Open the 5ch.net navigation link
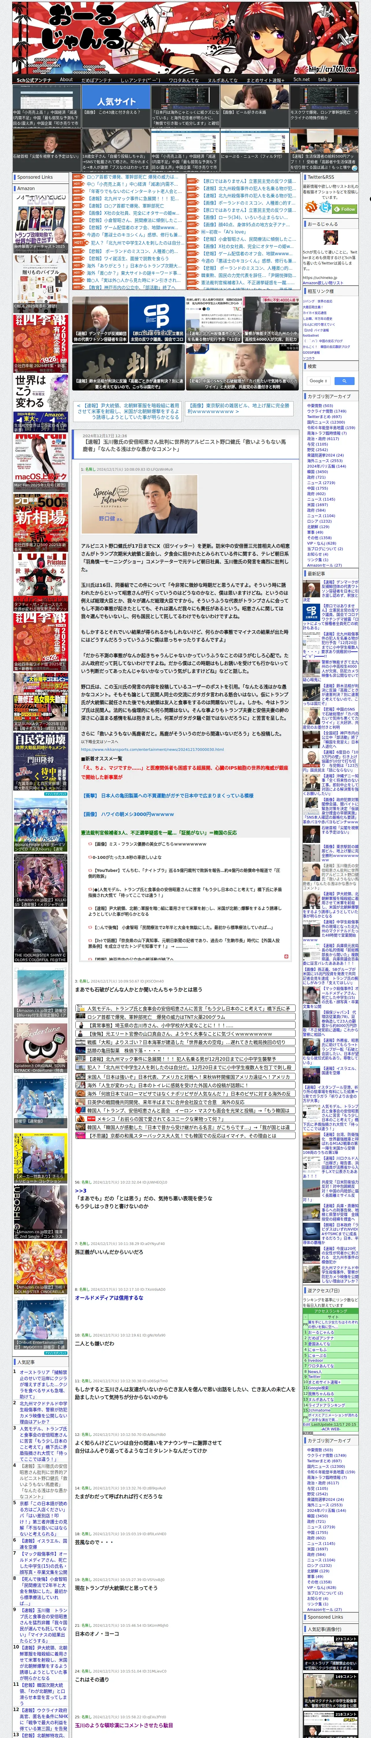Screen dimensions: 371x1738 pyautogui.click(x=301, y=79)
